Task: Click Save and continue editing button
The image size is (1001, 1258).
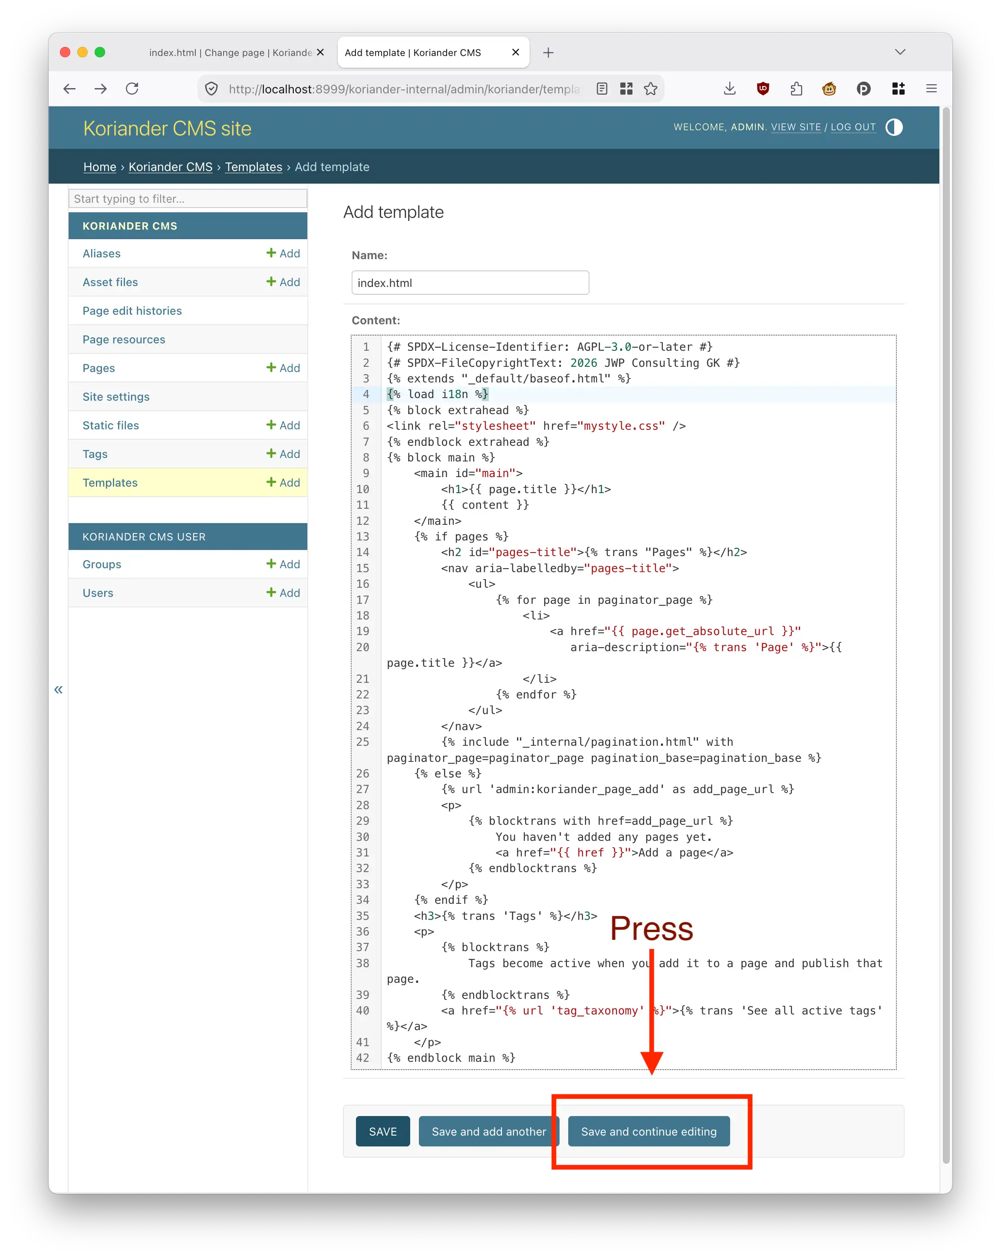Action: 649,1131
